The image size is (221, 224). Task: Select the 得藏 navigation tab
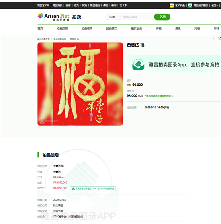click(x=159, y=29)
